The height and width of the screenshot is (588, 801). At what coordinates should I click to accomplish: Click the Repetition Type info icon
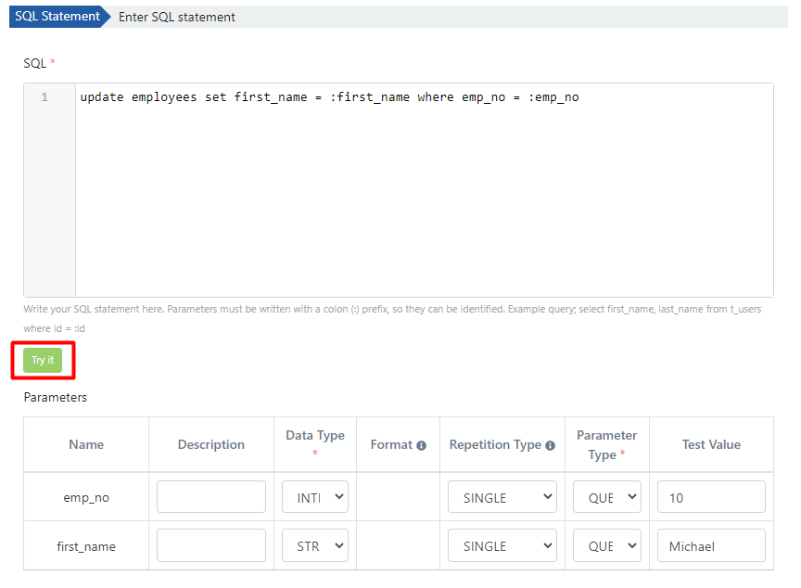(550, 445)
